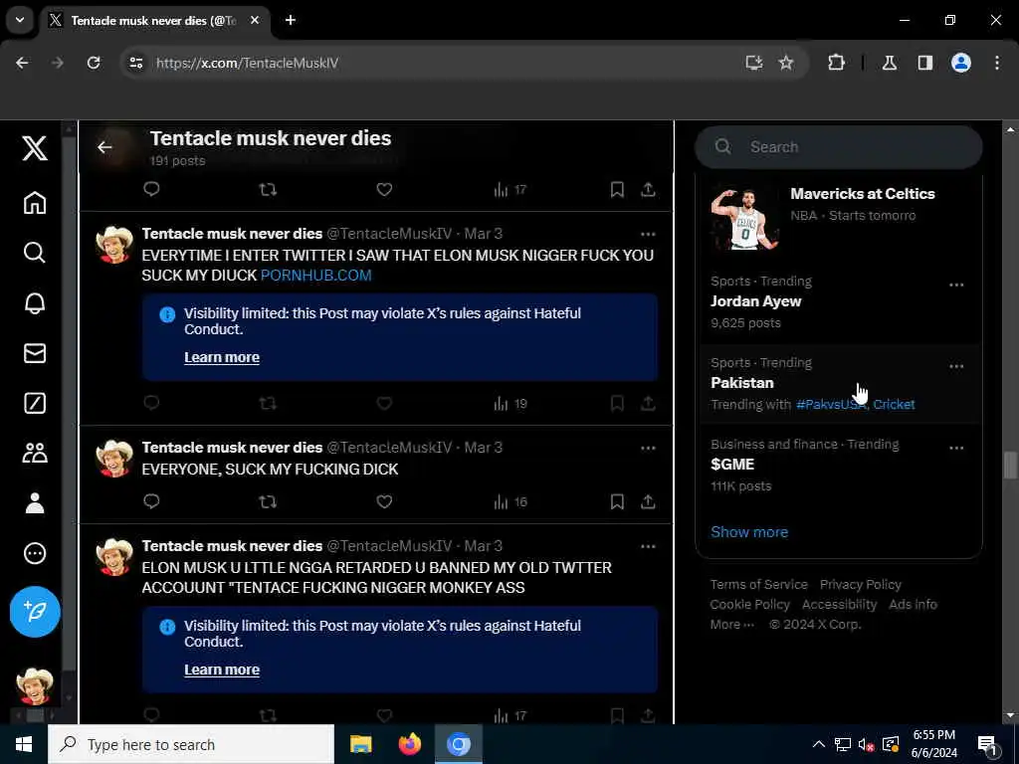Open Privacy Policy link
This screenshot has height=764, width=1019.
coord(861,584)
